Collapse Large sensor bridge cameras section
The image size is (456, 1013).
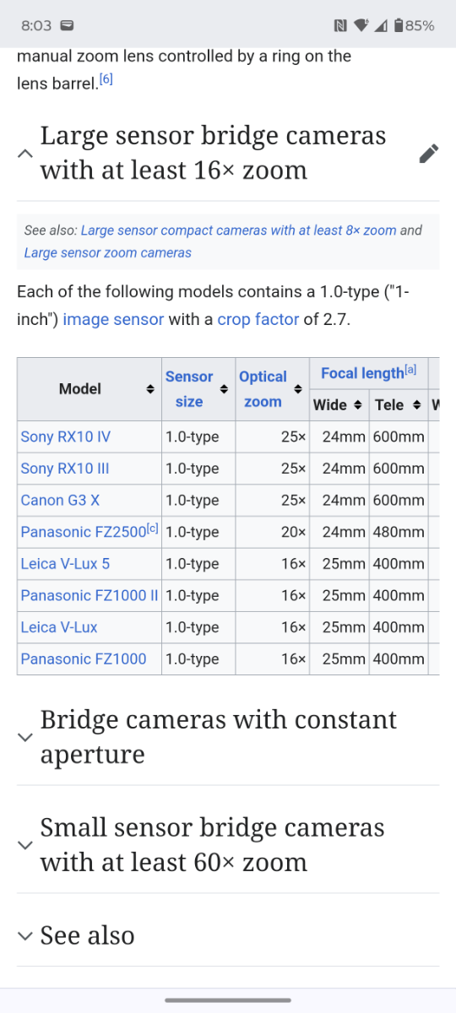[x=25, y=154]
